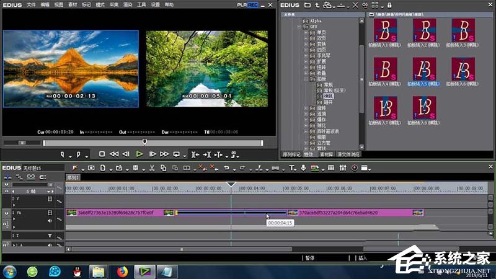Click the player position slider under preview

[x=144, y=142]
